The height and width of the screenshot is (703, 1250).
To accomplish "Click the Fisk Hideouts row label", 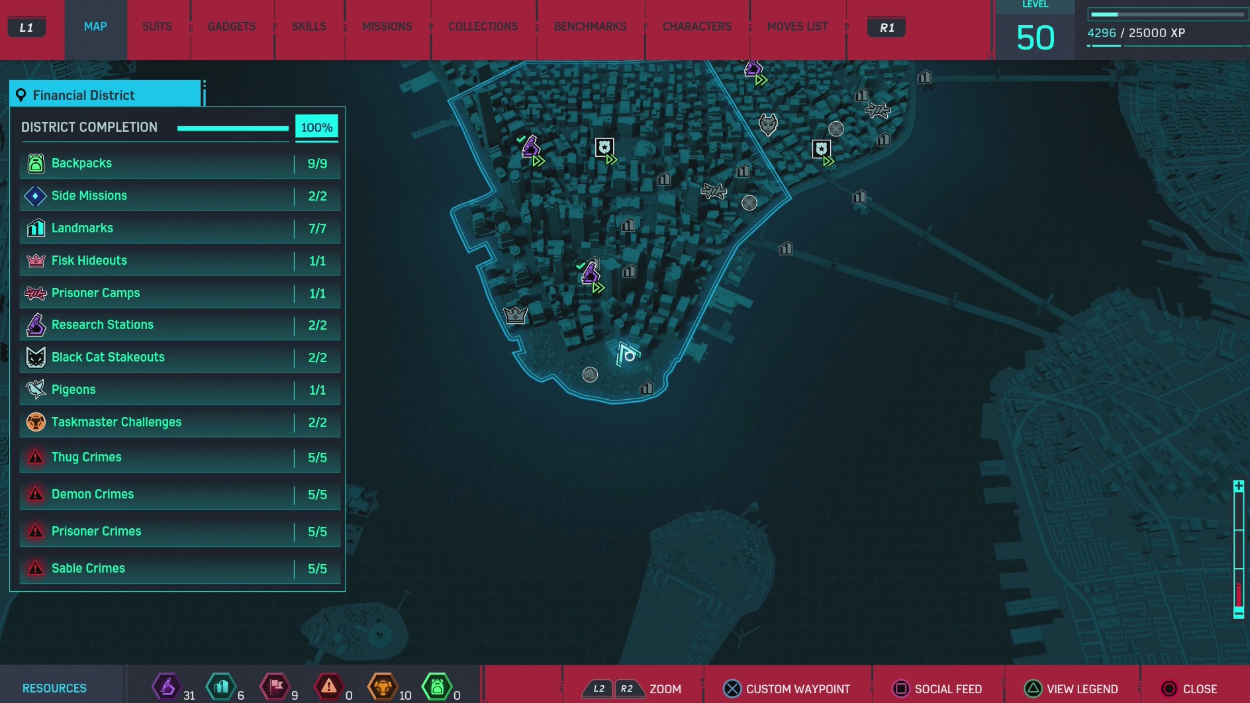I will [89, 261].
